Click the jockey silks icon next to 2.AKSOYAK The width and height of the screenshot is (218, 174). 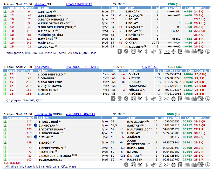click(36, 125)
